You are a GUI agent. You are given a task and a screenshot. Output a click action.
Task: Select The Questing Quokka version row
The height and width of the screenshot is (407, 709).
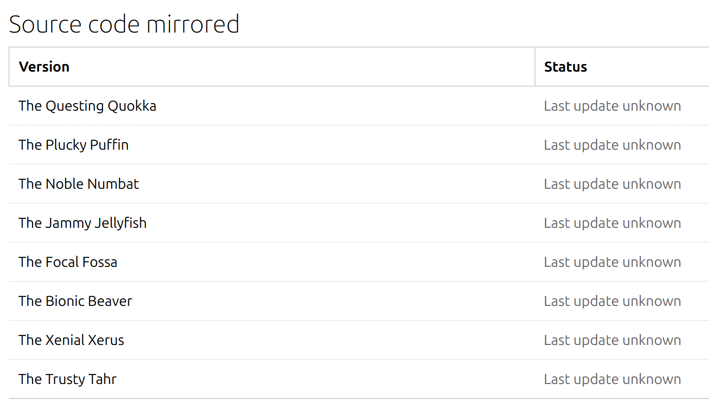[x=87, y=106]
